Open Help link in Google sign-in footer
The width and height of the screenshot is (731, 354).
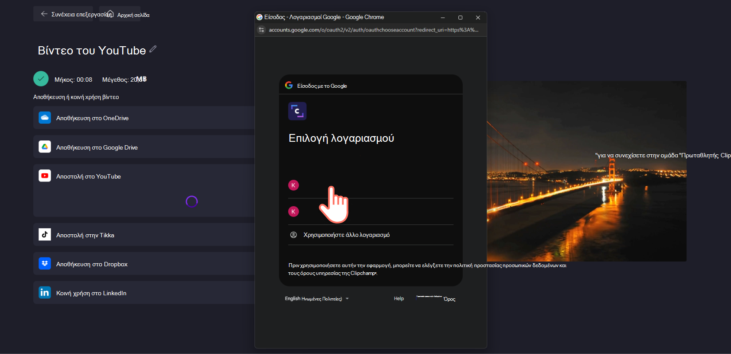pyautogui.click(x=399, y=299)
